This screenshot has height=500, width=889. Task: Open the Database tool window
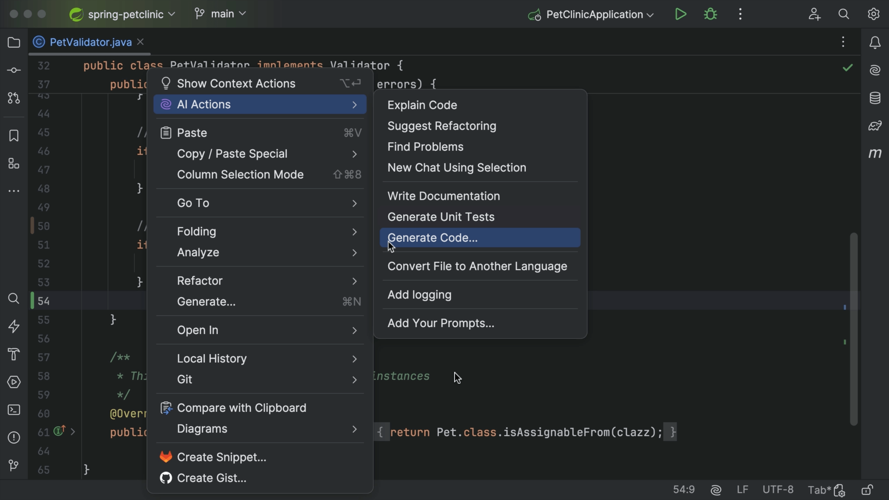pos(875,98)
